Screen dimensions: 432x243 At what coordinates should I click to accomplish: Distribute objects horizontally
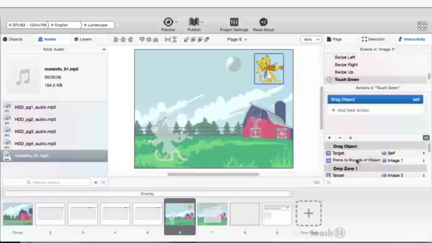click(x=167, y=39)
